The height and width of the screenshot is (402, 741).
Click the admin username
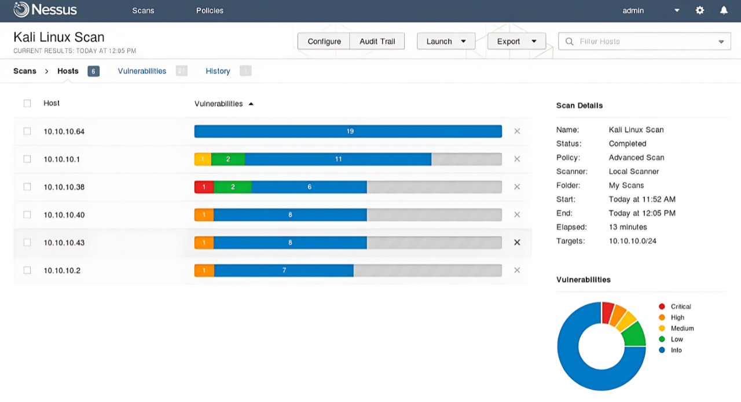tap(633, 10)
